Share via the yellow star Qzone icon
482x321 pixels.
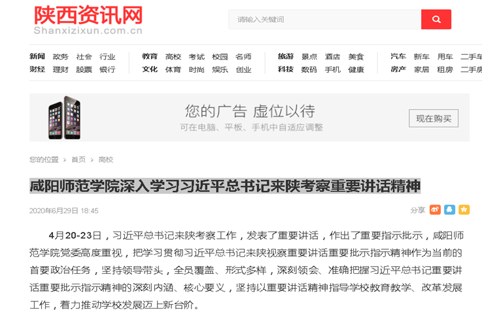[x=464, y=209]
